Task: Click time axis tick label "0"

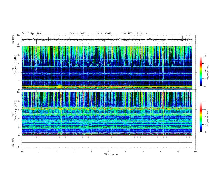Action: point(22,152)
